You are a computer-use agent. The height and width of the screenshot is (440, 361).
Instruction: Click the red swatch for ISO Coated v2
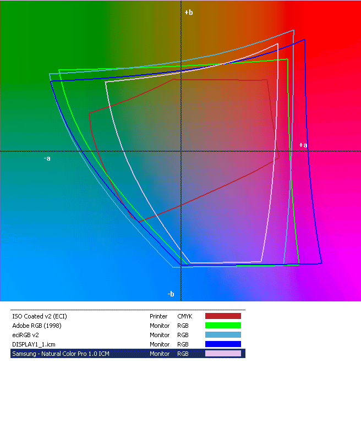click(223, 316)
